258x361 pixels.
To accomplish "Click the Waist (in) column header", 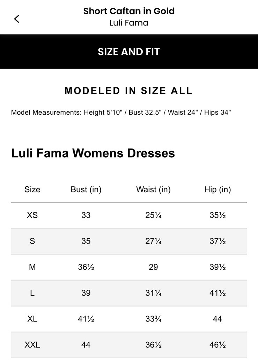I will point(153,189).
